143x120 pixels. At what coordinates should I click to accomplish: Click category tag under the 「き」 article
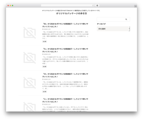pyautogui.click(x=44, y=92)
